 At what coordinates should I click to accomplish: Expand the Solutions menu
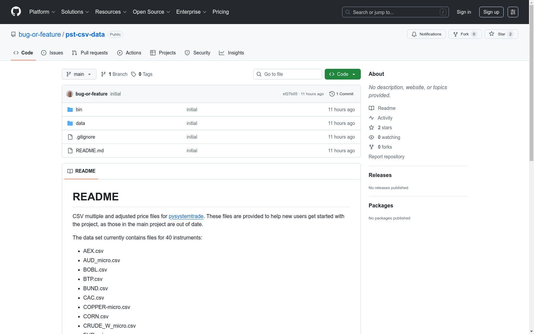point(75,12)
